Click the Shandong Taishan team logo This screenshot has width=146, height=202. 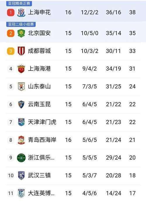coord(21,87)
